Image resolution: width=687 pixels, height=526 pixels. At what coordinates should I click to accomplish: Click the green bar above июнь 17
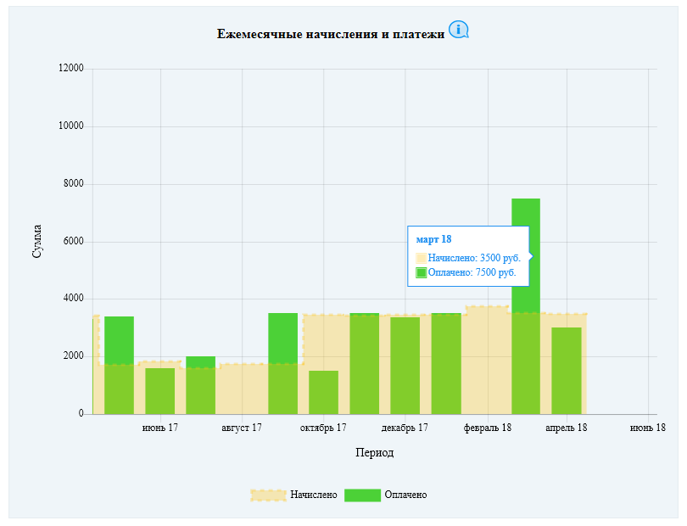point(160,391)
